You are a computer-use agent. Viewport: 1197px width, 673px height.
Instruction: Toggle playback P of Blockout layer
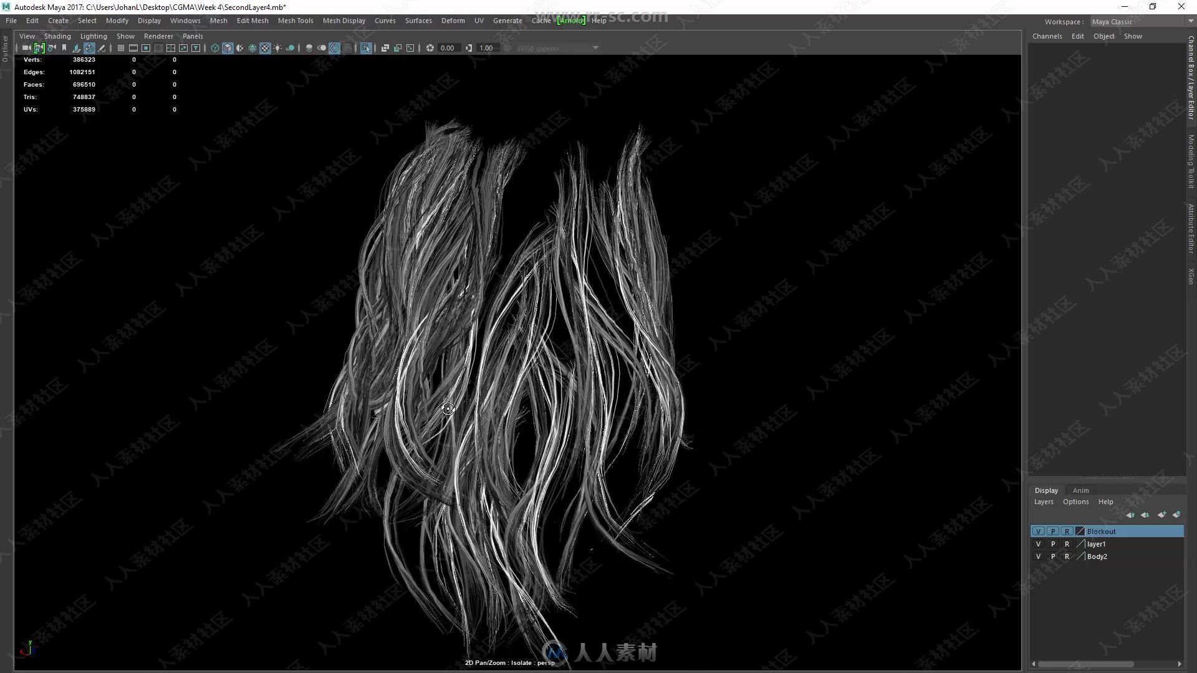click(1053, 532)
